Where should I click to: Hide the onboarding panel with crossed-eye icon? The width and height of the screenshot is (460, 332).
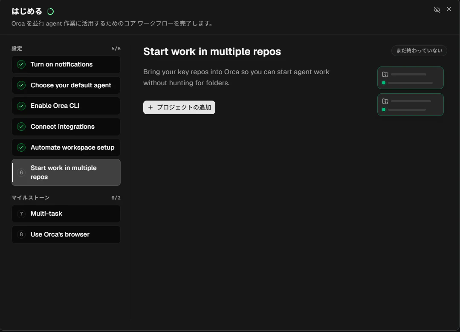coord(437,10)
